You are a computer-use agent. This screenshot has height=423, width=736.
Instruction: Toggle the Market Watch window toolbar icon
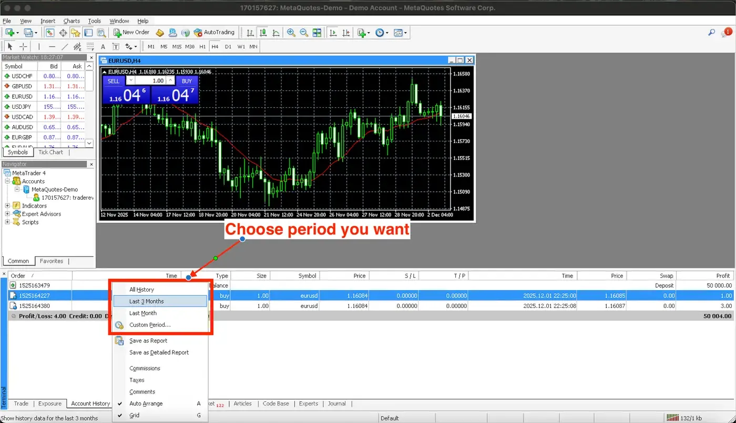pyautogui.click(x=50, y=33)
